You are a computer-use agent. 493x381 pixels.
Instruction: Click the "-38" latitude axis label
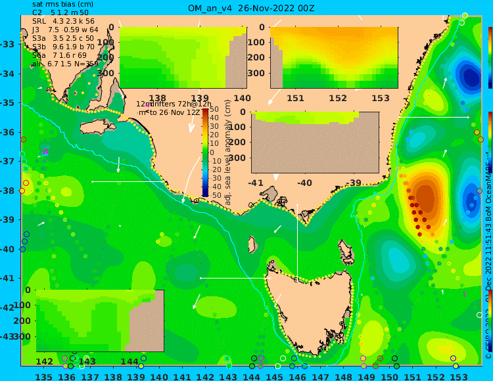[x=7, y=190]
